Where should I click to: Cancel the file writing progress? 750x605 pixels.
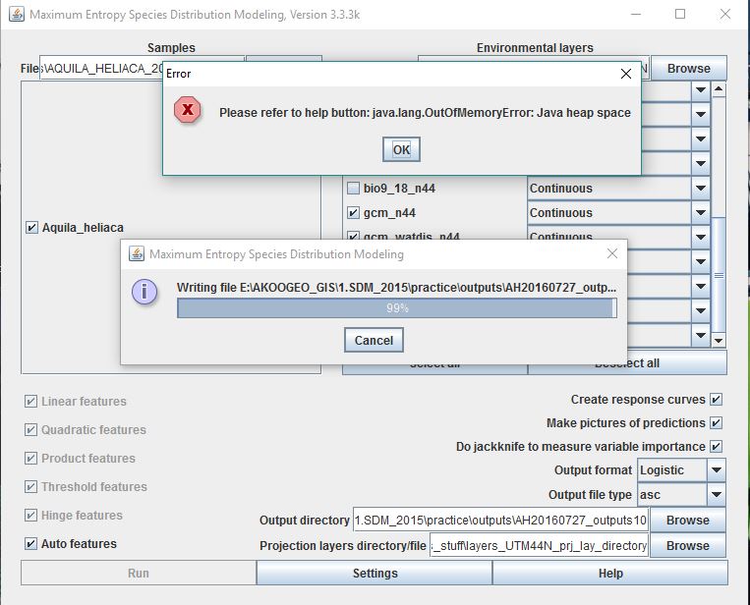(374, 340)
